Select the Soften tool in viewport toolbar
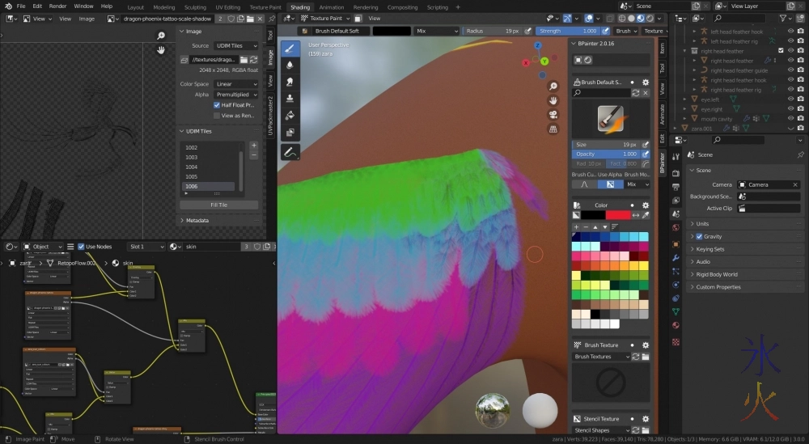 tap(290, 66)
